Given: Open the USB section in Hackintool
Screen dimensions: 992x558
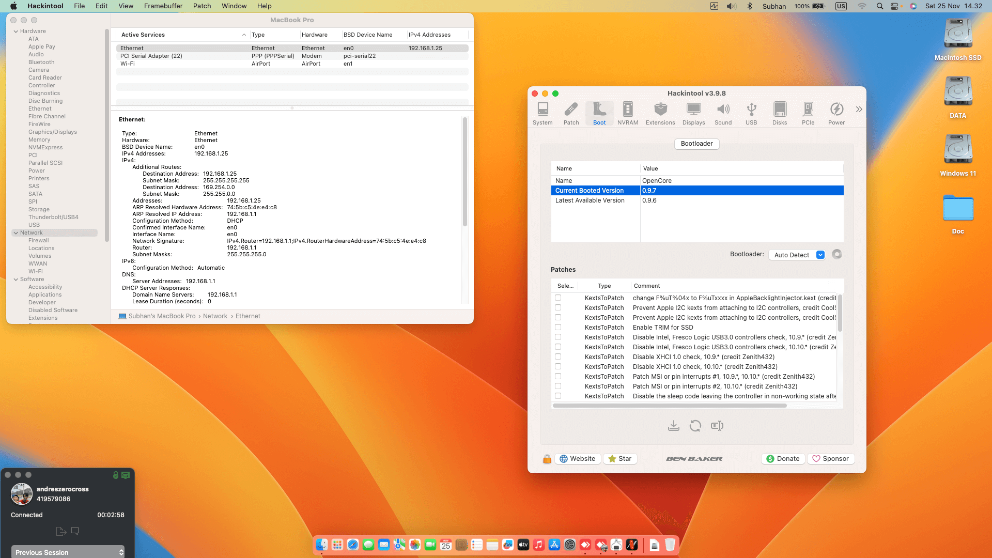Looking at the screenshot, I should click(751, 113).
